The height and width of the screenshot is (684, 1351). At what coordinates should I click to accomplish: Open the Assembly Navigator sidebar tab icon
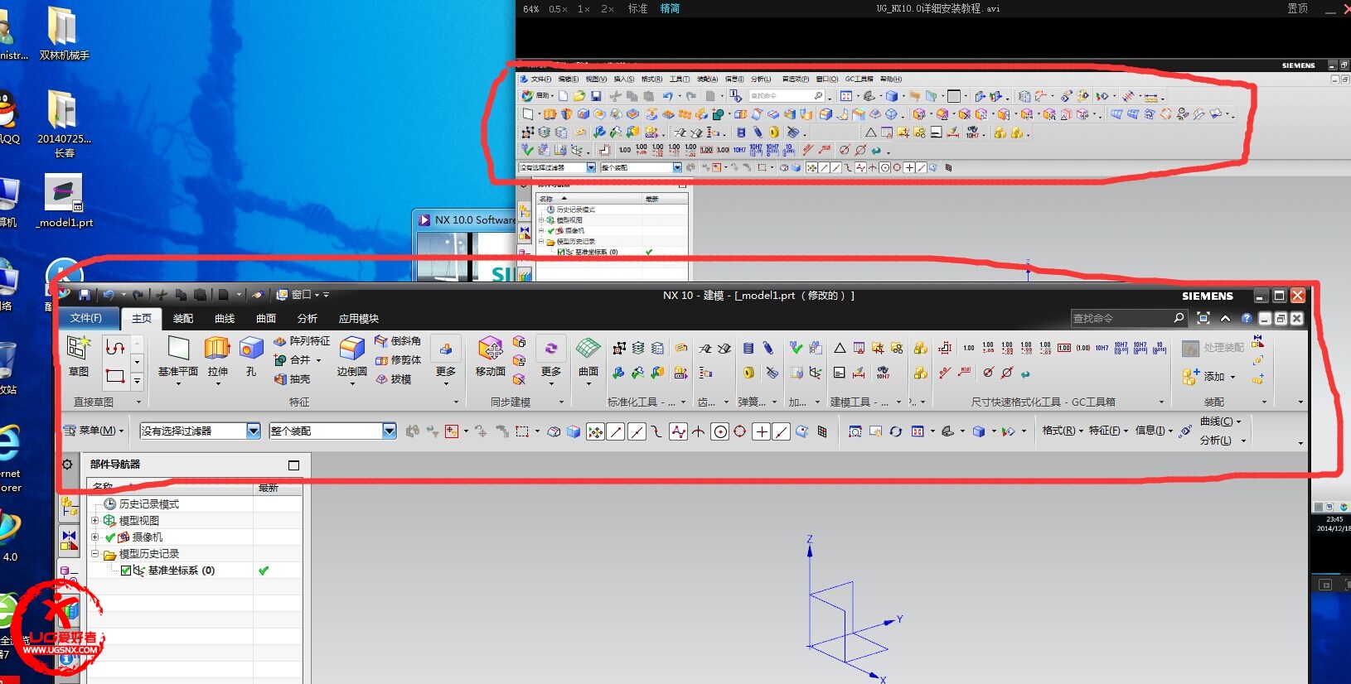click(69, 505)
